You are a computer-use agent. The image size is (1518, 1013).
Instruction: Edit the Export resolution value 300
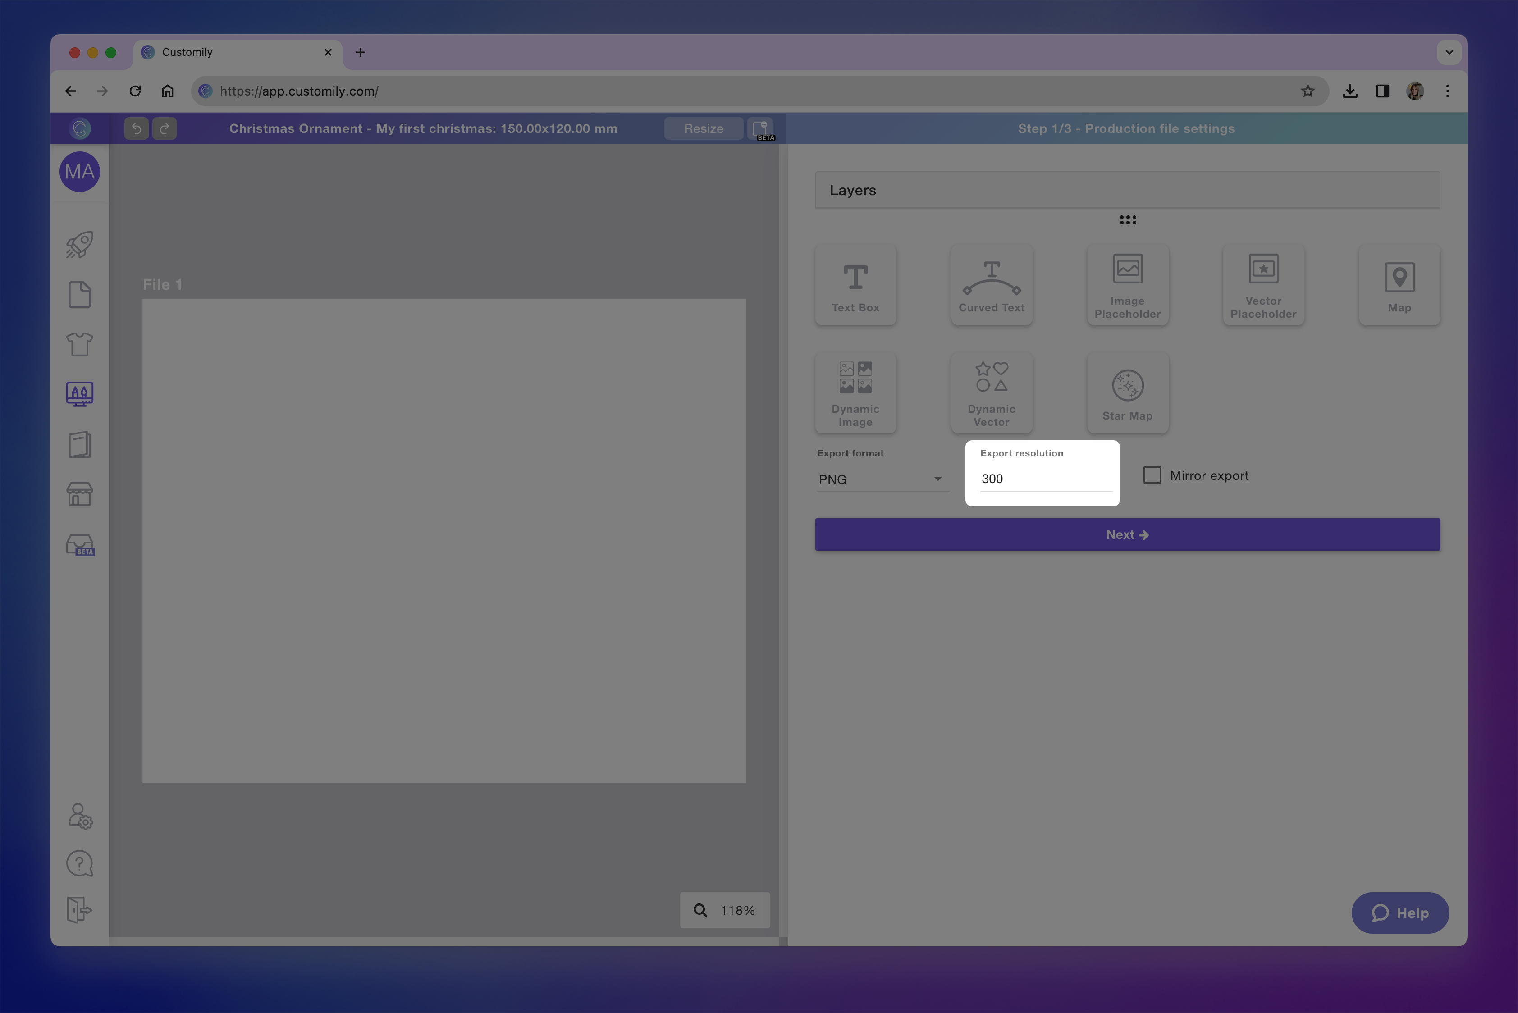[x=1042, y=479]
